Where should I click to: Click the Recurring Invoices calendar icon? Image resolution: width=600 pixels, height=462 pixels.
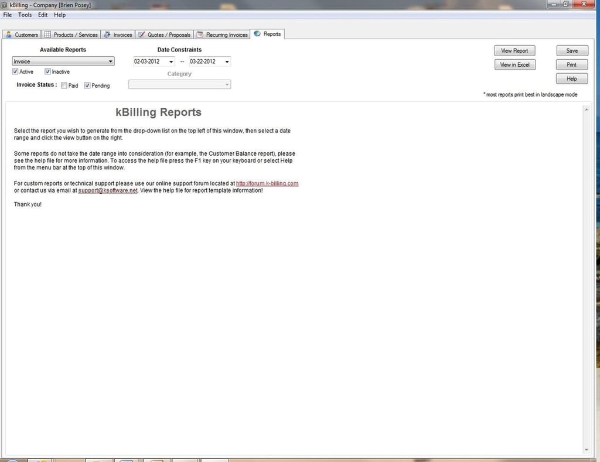click(x=200, y=35)
